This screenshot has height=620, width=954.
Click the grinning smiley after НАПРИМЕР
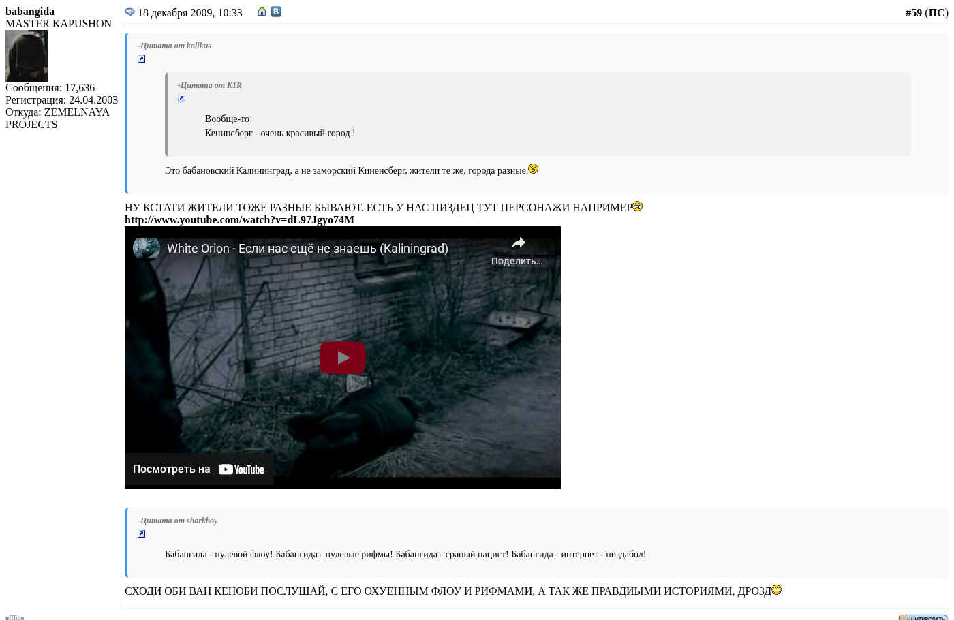pos(638,206)
